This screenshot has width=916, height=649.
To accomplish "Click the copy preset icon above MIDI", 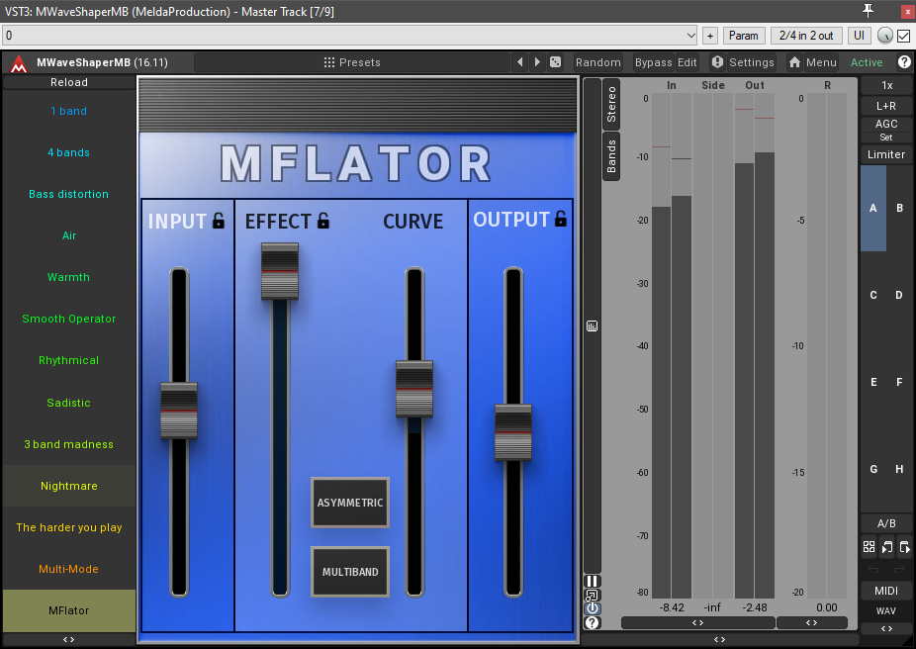I will point(886,547).
